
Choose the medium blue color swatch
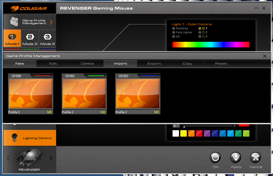point(223,133)
